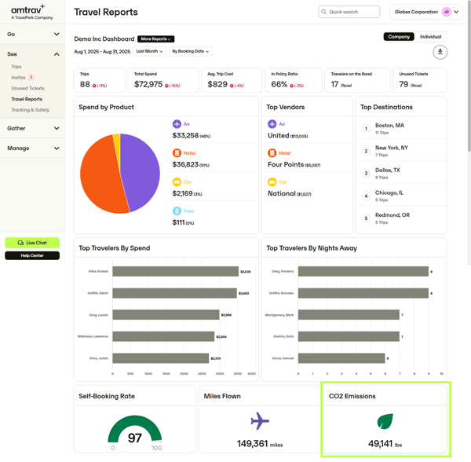Click the download report icon
The width and height of the screenshot is (471, 462).
(x=440, y=52)
